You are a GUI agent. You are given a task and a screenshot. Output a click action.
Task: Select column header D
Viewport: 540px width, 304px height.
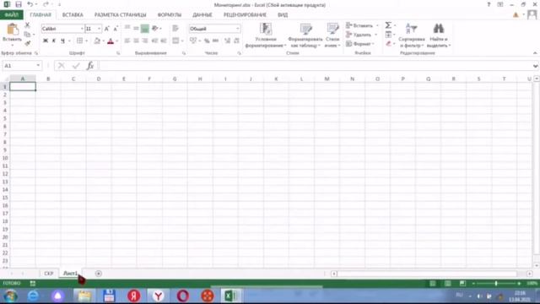coord(99,79)
